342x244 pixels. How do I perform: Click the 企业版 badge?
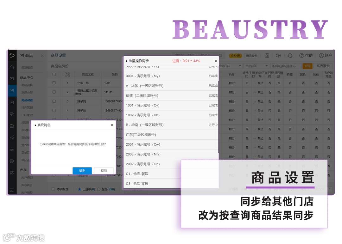(236, 56)
